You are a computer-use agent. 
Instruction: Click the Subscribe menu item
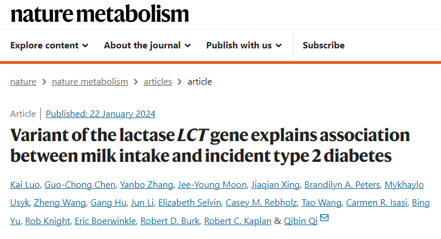click(x=324, y=45)
